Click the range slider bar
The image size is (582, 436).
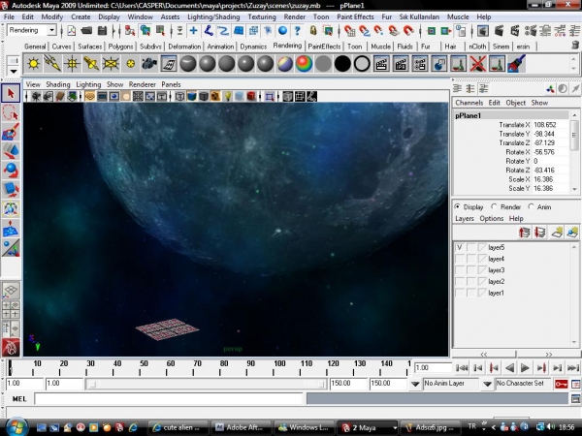click(x=207, y=384)
